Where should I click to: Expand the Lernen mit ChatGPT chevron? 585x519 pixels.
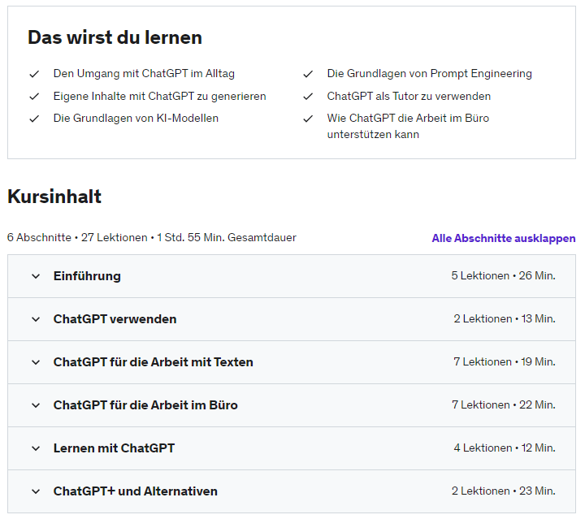pos(36,448)
